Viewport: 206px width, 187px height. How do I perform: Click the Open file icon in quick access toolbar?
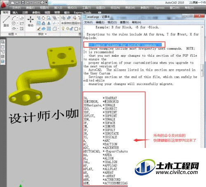pos(18,2)
